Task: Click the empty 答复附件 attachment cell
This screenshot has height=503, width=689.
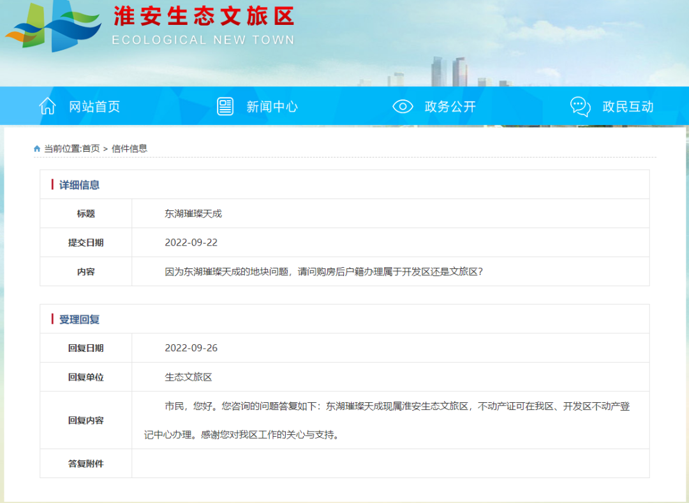Action: 390,463
